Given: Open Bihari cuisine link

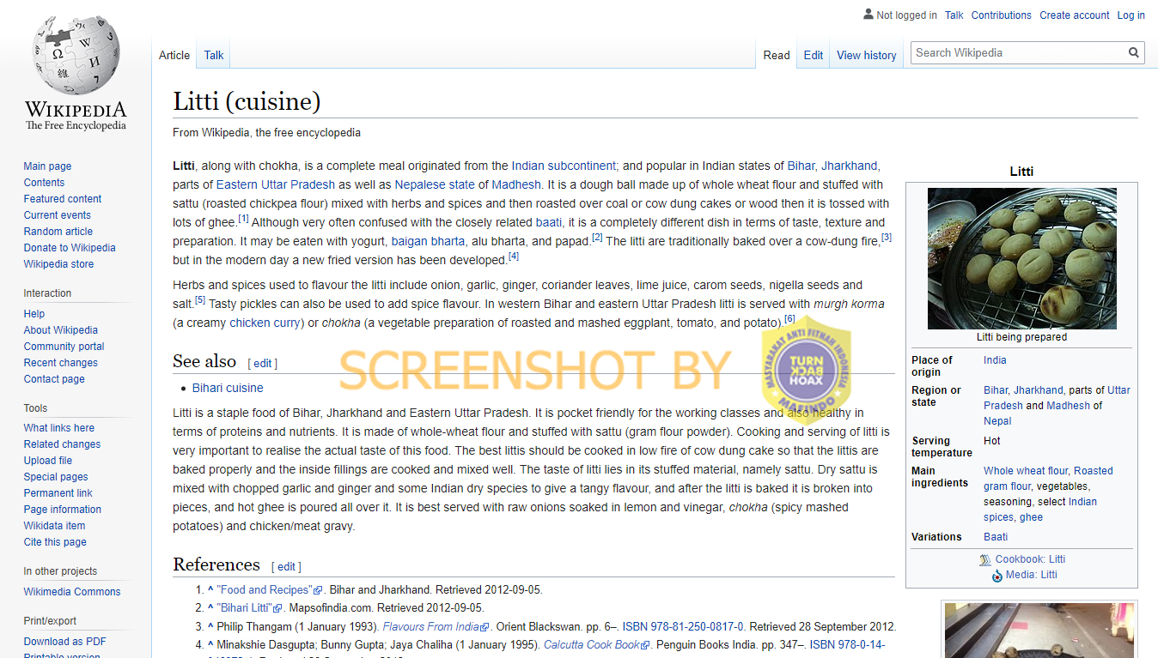Looking at the screenshot, I should (228, 389).
